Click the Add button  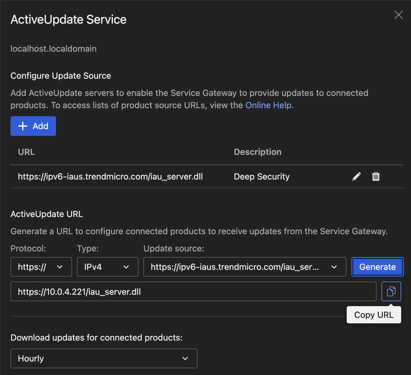pyautogui.click(x=33, y=126)
